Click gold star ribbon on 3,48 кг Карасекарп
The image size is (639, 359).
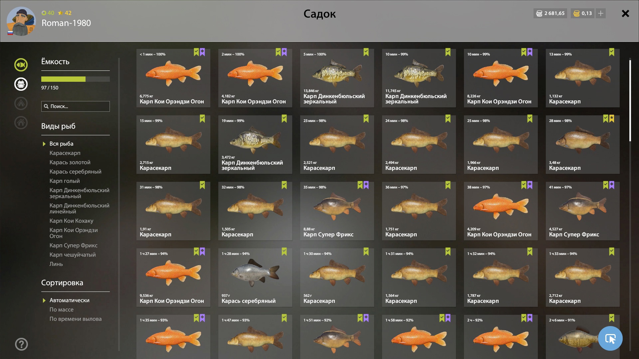click(x=612, y=119)
